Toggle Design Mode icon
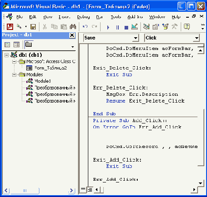This screenshot has width=207, height=197. pos(135,27)
